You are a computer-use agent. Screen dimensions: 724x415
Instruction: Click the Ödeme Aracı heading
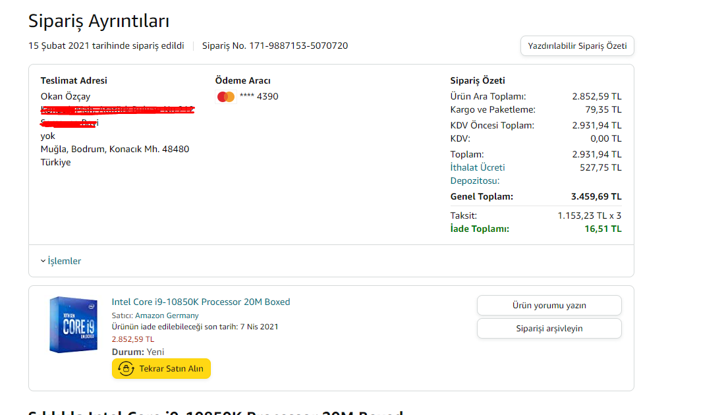(243, 80)
